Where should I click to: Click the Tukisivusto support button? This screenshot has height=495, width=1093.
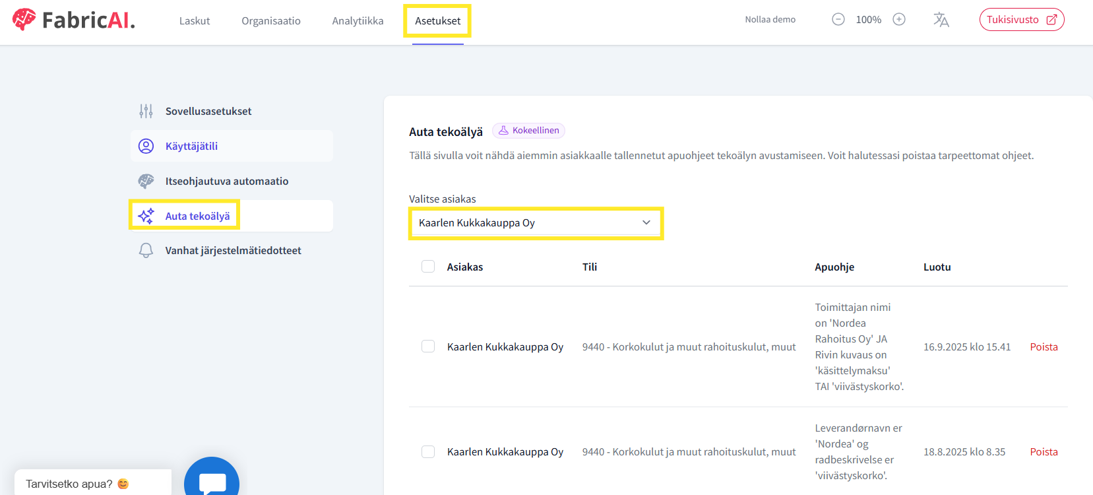point(1021,20)
